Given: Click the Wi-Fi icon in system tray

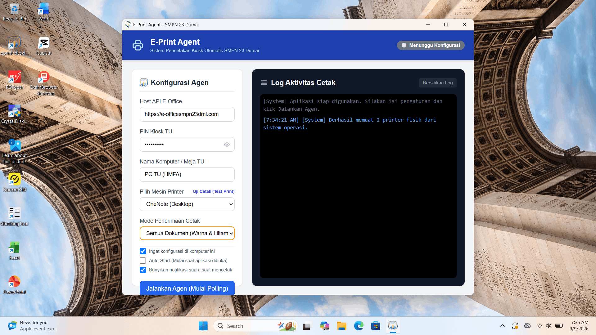Looking at the screenshot, I should pos(540,326).
